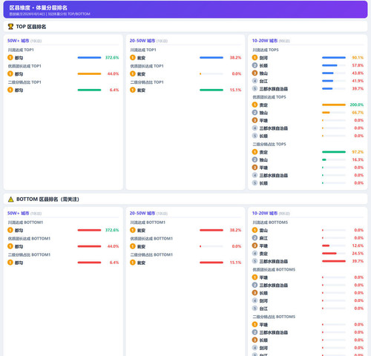Viewport: 371px width, 356px height.
Task: Click 20-50W 城市 heading in TOP section
Action: pyautogui.click(x=142, y=41)
